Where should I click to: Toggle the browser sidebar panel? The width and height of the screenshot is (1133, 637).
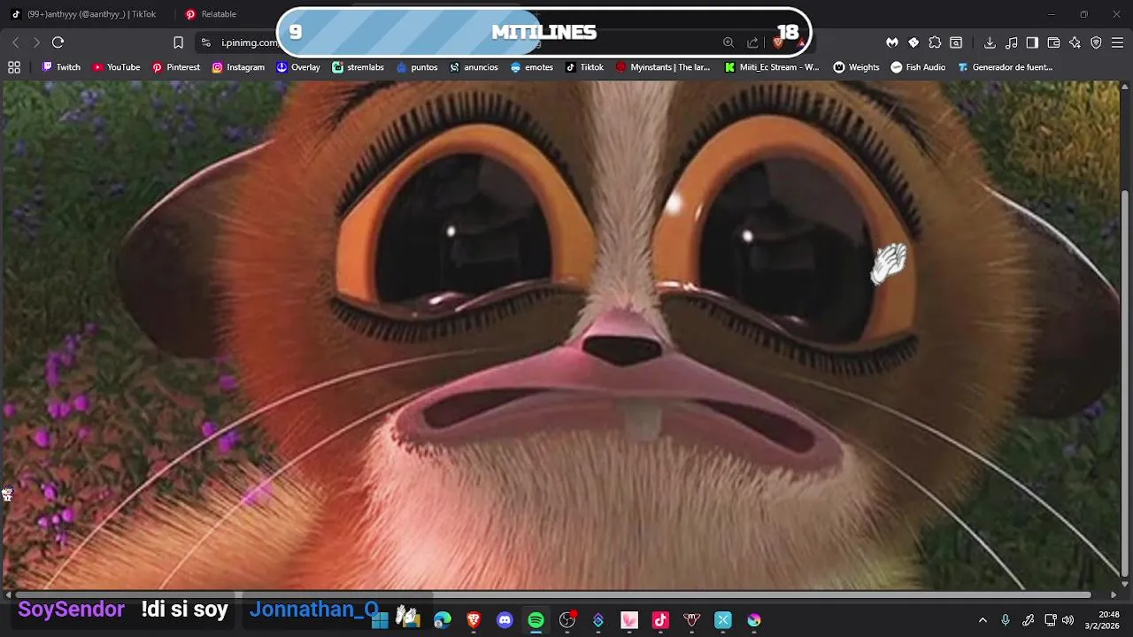coord(1032,42)
